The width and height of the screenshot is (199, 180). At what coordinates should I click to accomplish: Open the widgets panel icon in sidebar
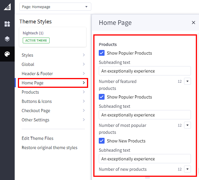[x=7, y=24]
